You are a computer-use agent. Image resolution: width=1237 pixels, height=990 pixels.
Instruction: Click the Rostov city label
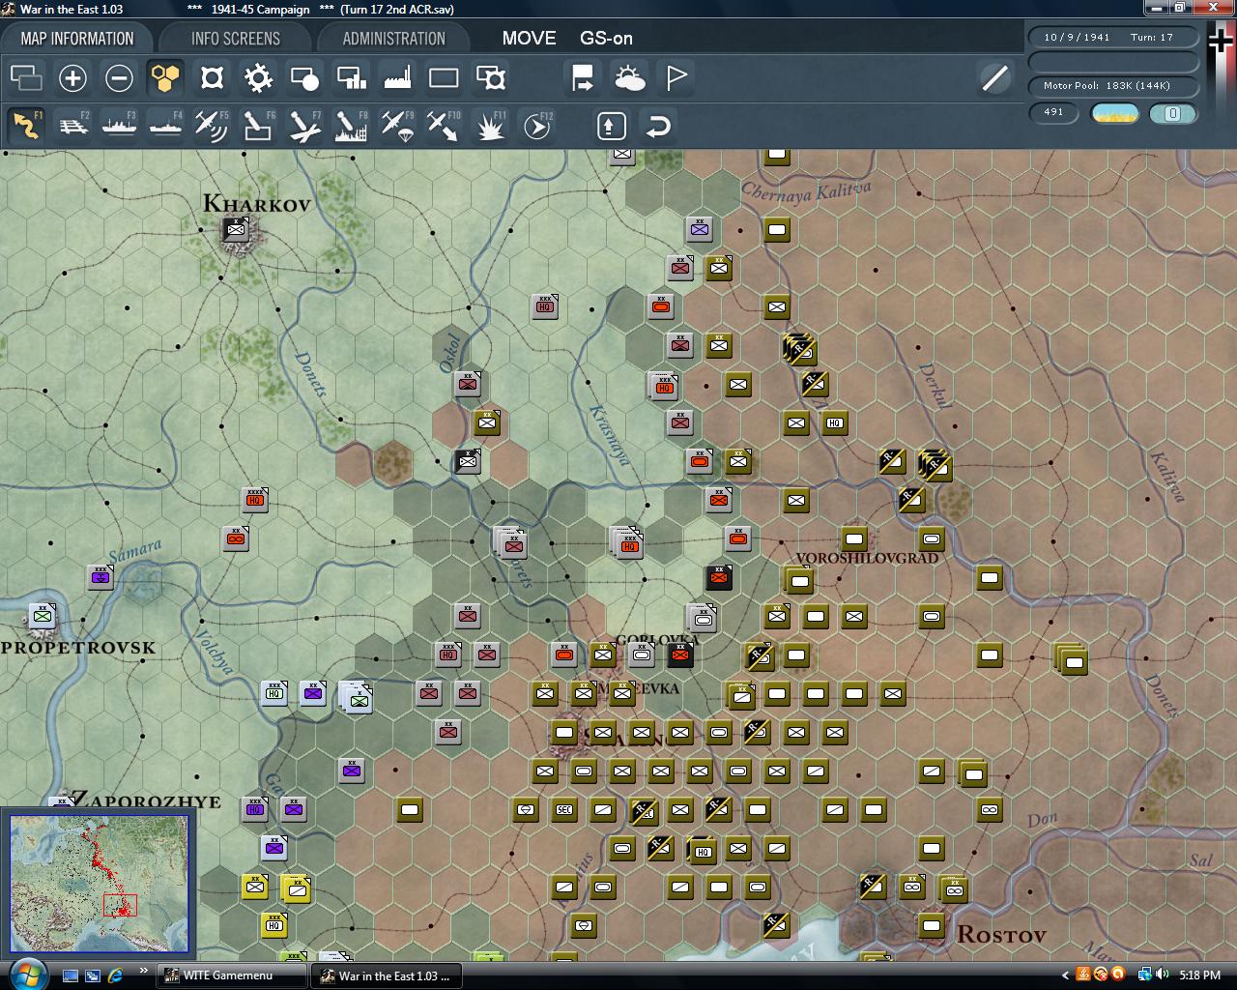pos(1001,935)
